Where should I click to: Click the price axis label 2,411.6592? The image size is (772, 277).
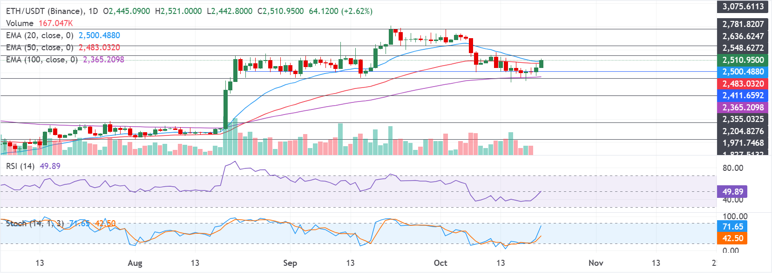[x=743, y=95]
